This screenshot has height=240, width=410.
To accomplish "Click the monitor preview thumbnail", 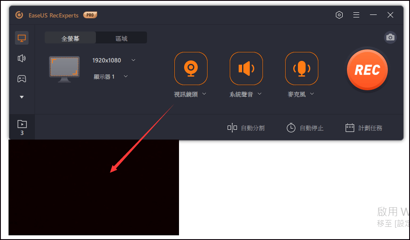I will 64,69.
